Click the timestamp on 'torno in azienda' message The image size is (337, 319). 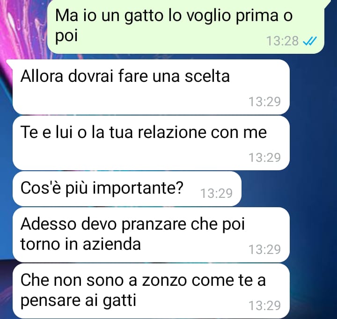coord(264,249)
